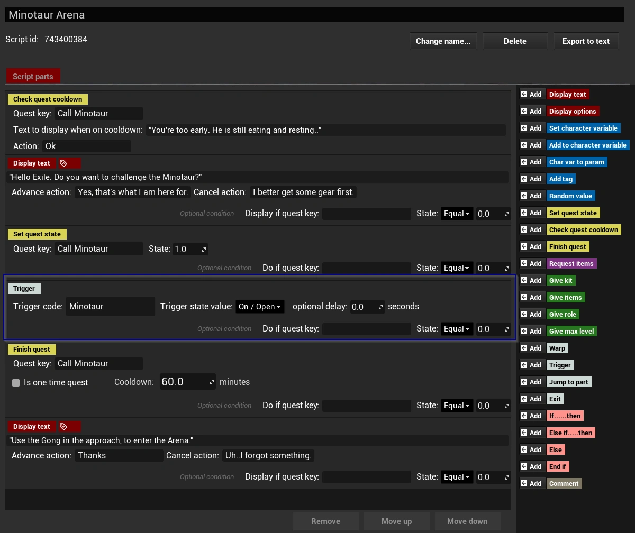Open the Trigger state value On / Open dropdown

[260, 306]
